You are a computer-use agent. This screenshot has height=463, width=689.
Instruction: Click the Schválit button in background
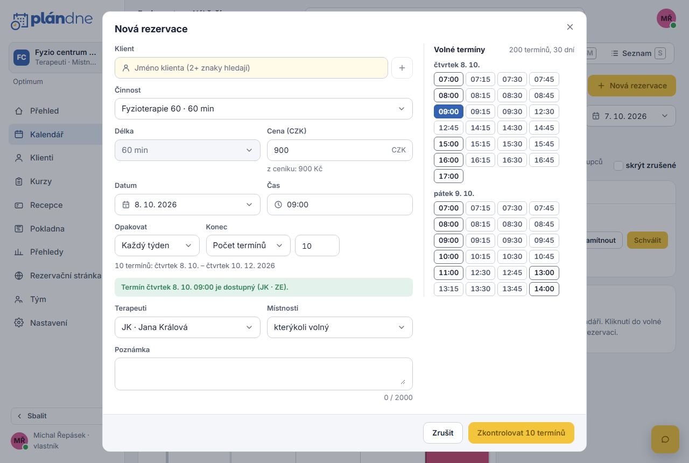tap(648, 240)
